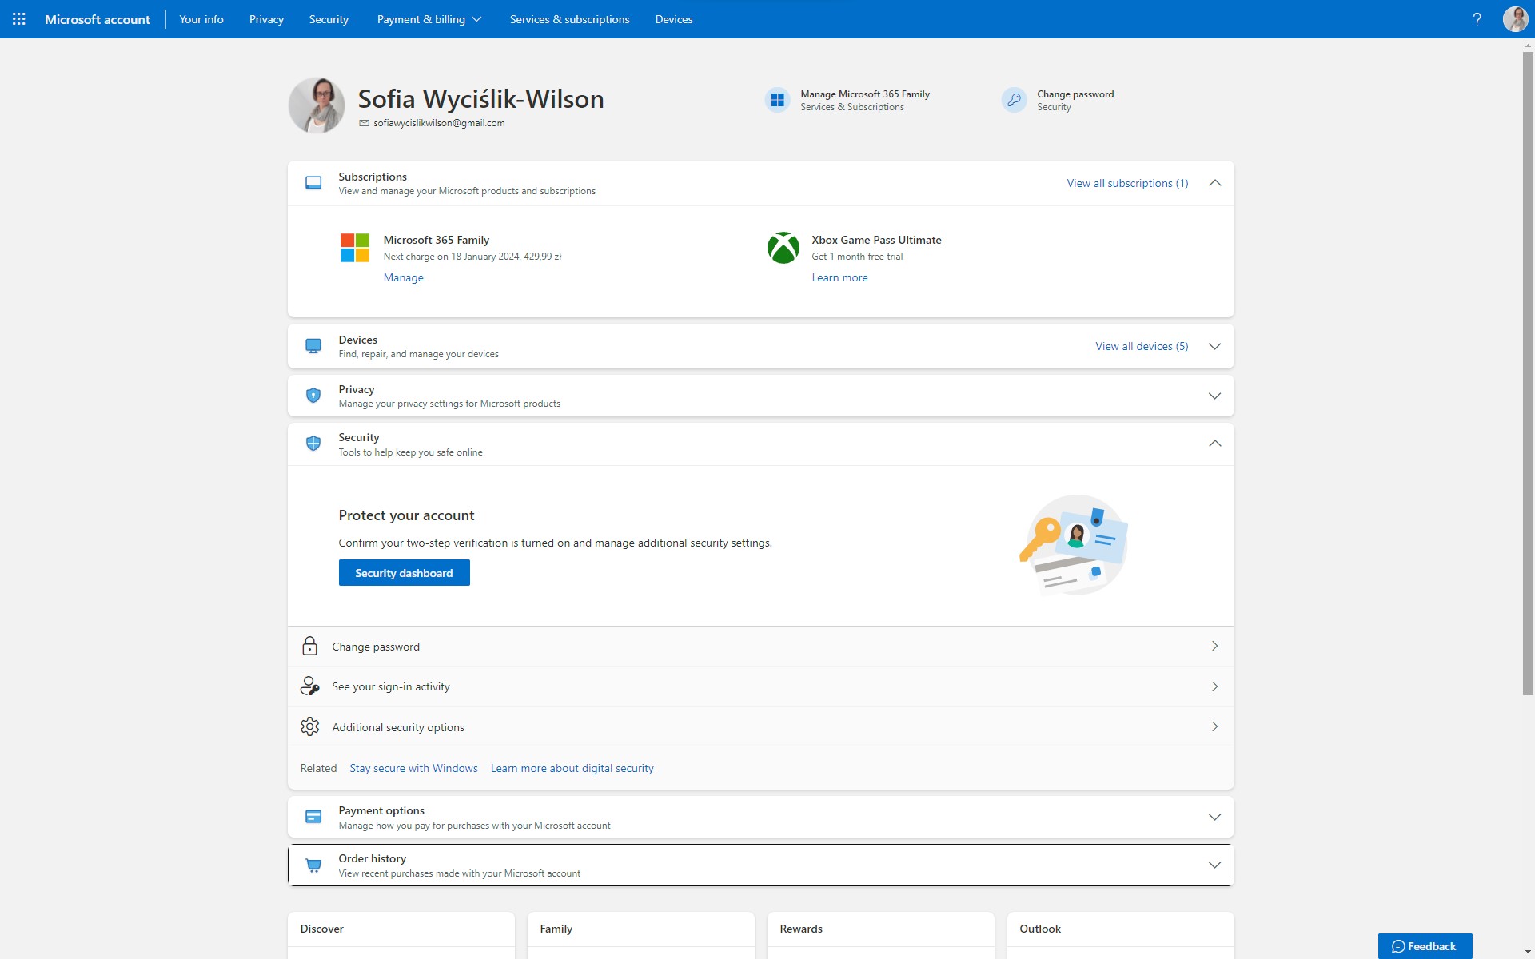Go to the Your info tab
Viewport: 1535px width, 959px height.
[201, 19]
